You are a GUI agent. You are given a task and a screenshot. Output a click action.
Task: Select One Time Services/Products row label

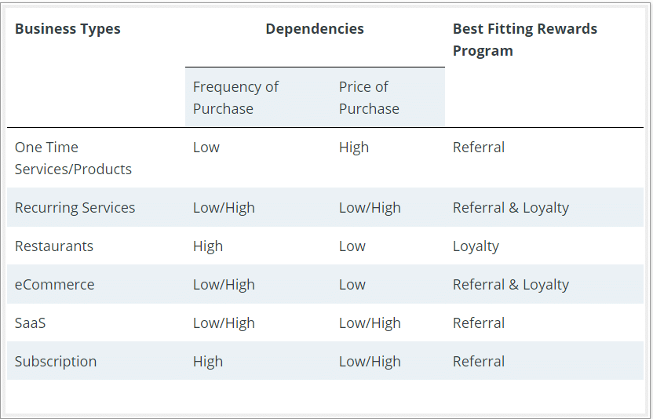73,158
